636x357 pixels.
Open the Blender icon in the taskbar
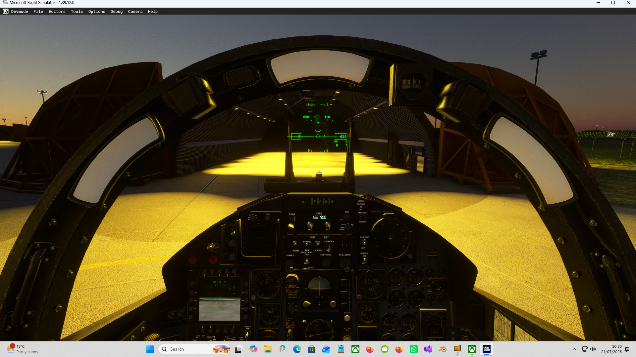(443, 349)
